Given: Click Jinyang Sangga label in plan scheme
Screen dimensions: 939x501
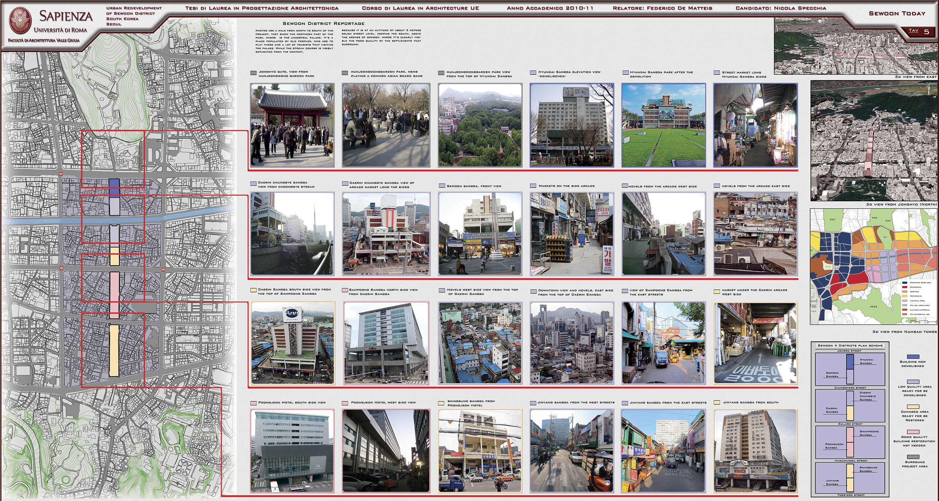Looking at the screenshot, I should pyautogui.click(x=832, y=483).
